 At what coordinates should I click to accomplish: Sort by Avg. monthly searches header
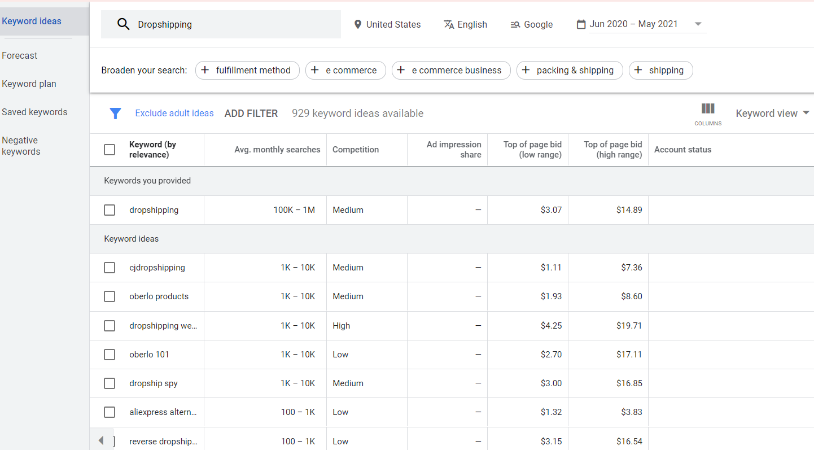(x=277, y=150)
